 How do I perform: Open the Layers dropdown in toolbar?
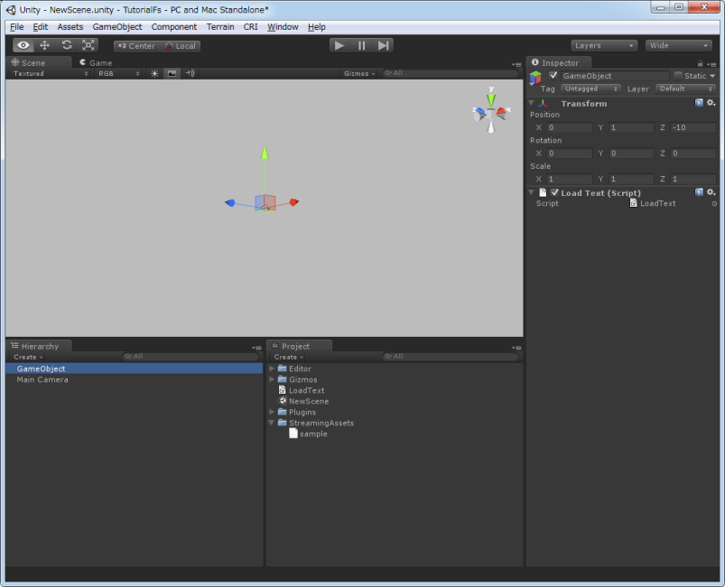point(604,45)
